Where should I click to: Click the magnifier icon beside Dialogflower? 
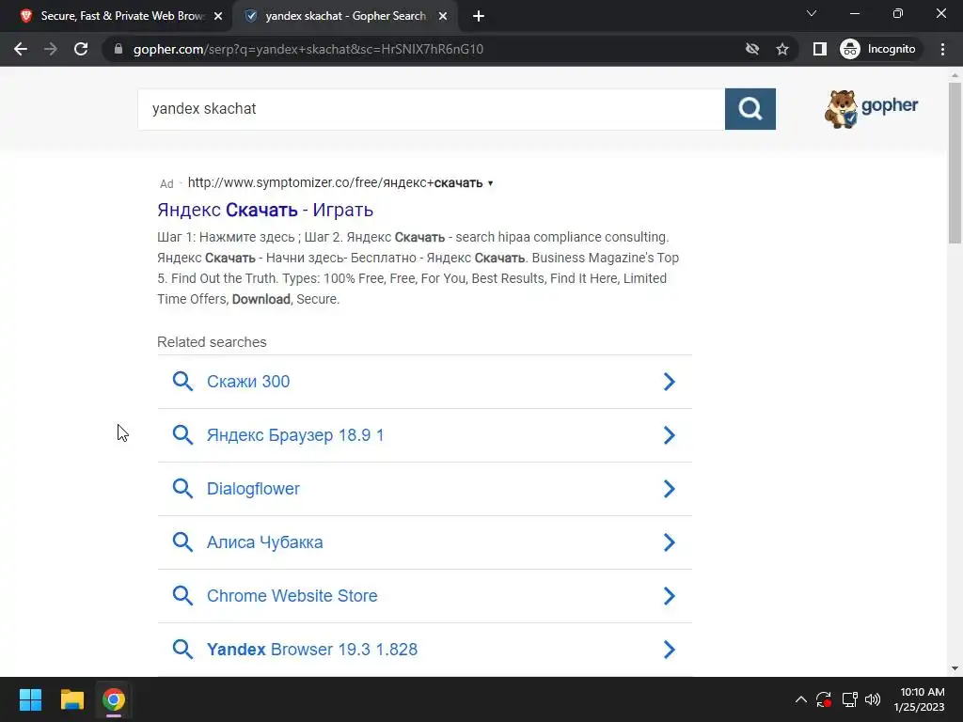[x=182, y=489]
